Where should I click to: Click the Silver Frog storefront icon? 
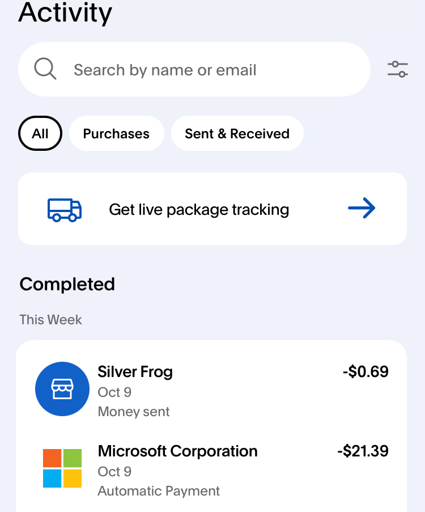[62, 389]
